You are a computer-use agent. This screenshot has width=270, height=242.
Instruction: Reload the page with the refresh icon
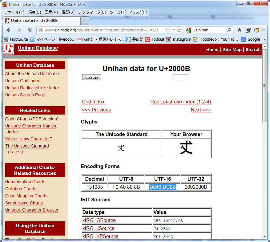point(179,30)
